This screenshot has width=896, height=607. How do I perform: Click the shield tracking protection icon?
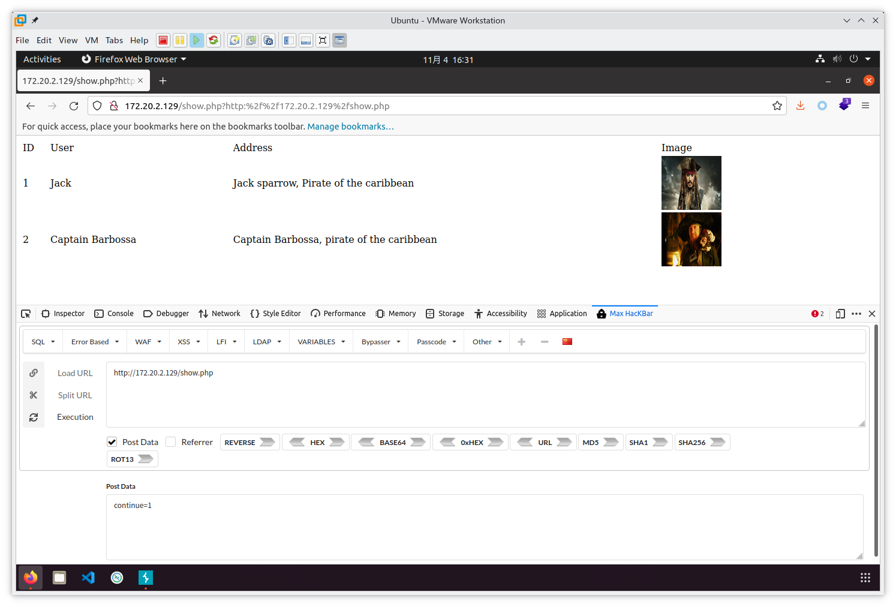coord(97,106)
